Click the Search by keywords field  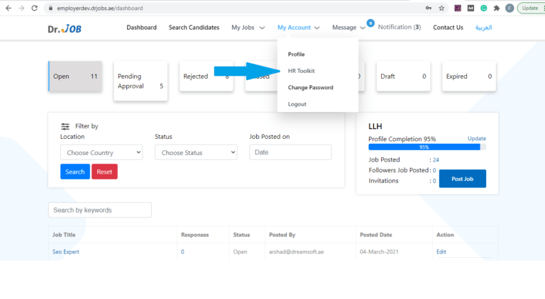click(100, 210)
